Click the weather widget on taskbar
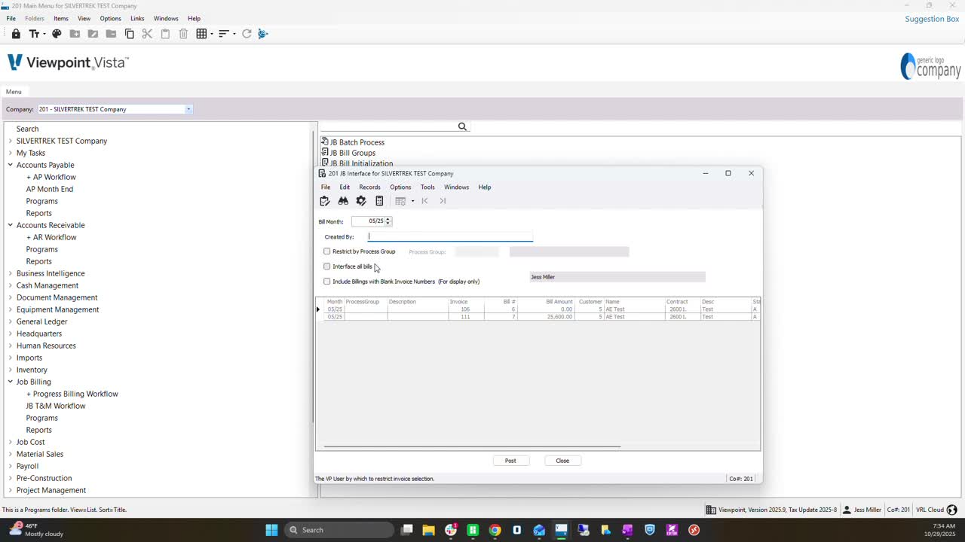This screenshot has height=542, width=965. point(36,530)
